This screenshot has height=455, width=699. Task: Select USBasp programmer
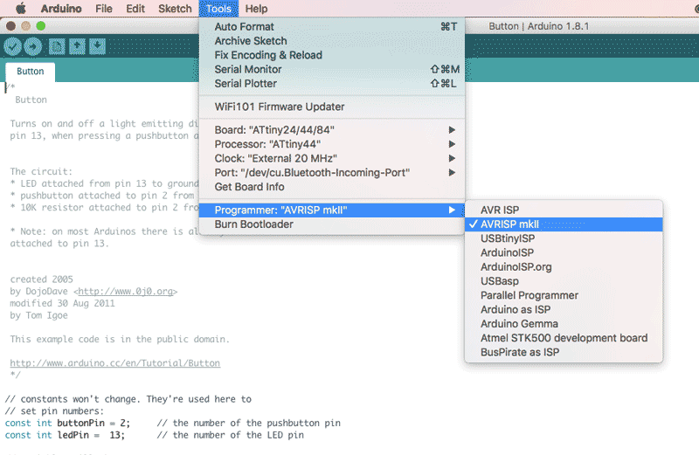(564, 281)
